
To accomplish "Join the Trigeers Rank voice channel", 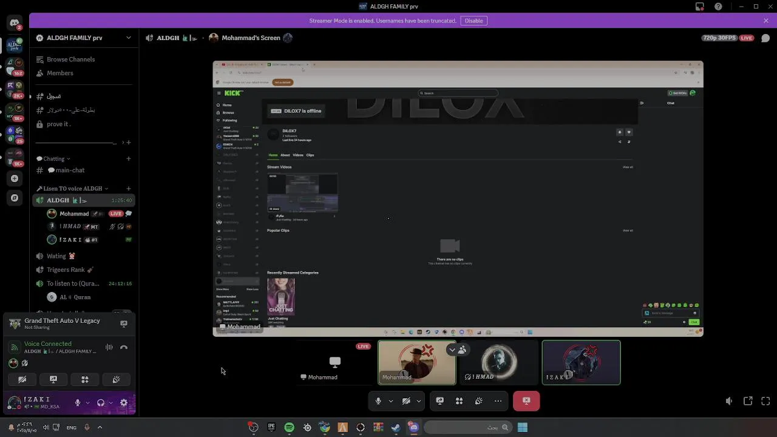I will click(83, 269).
